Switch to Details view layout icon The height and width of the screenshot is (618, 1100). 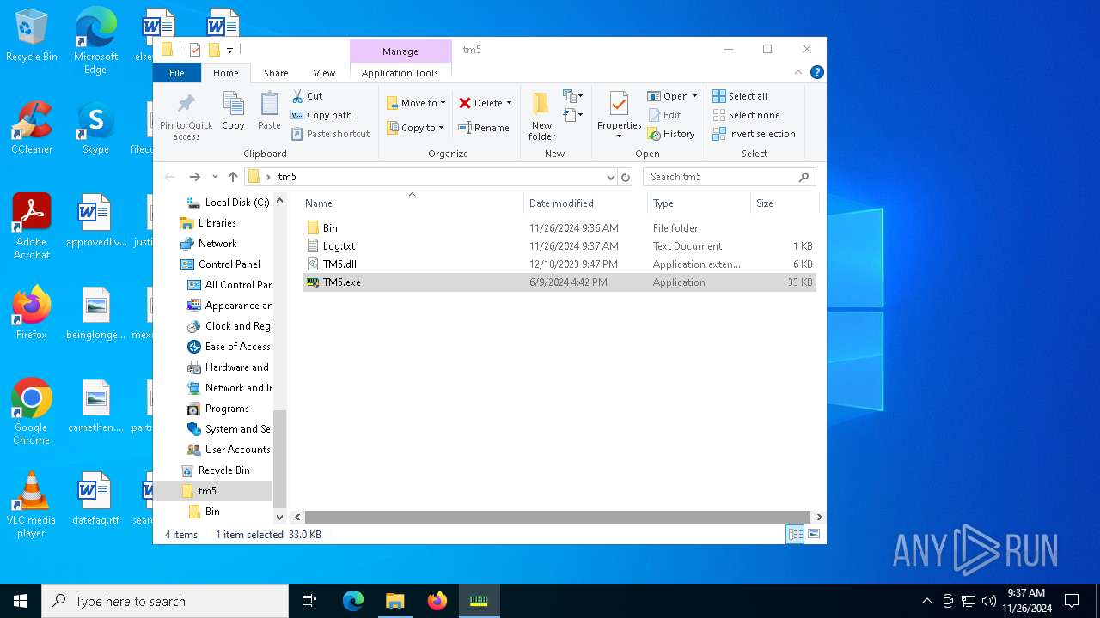[795, 535]
